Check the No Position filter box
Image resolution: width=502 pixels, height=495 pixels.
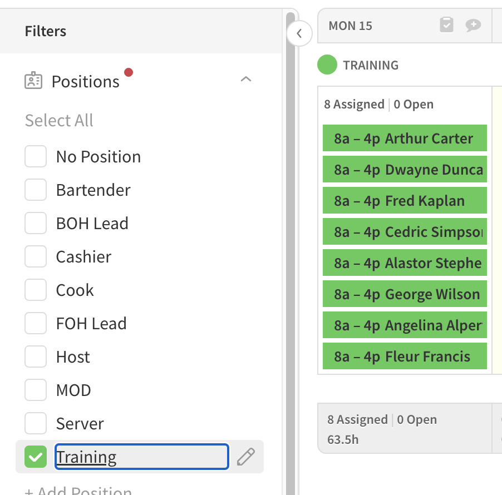click(36, 157)
